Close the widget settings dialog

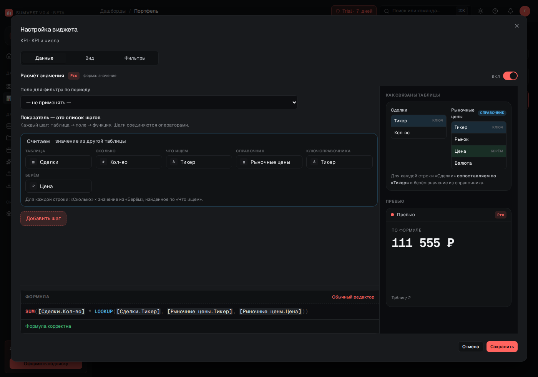click(x=517, y=26)
